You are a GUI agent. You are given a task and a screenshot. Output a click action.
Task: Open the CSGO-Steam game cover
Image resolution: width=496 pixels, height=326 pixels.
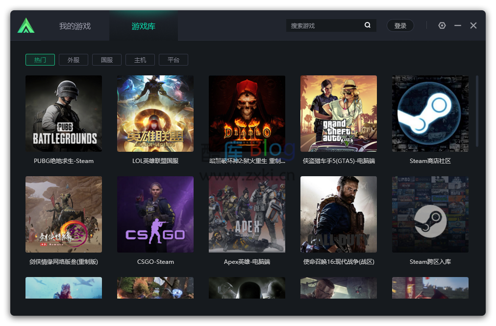pos(155,214)
